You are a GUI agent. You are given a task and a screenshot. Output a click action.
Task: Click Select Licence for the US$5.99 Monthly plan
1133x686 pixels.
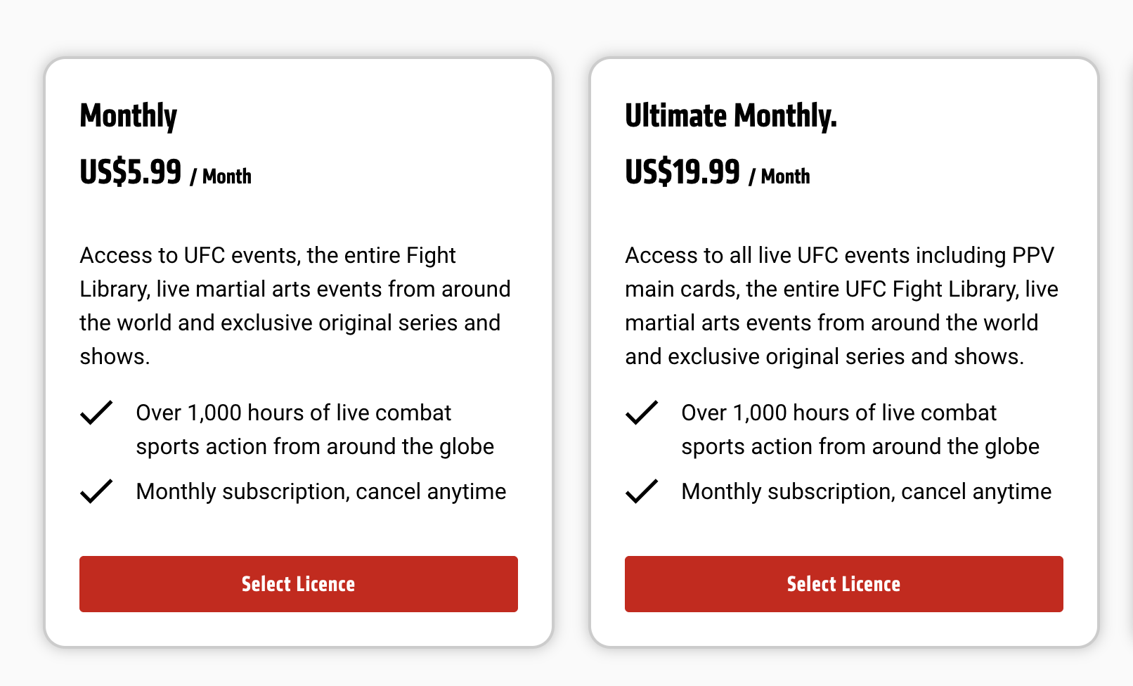click(x=299, y=584)
